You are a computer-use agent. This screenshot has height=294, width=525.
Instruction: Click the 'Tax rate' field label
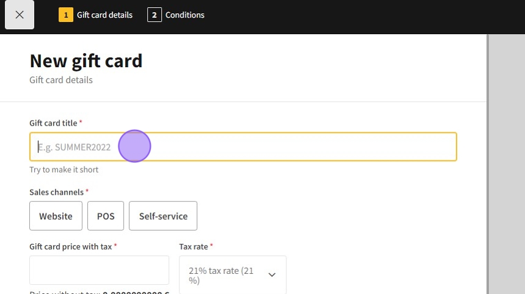coord(194,246)
